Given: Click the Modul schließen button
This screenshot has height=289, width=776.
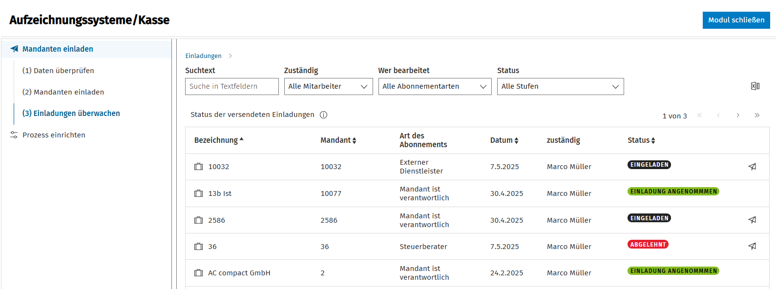Looking at the screenshot, I should click(x=736, y=20).
